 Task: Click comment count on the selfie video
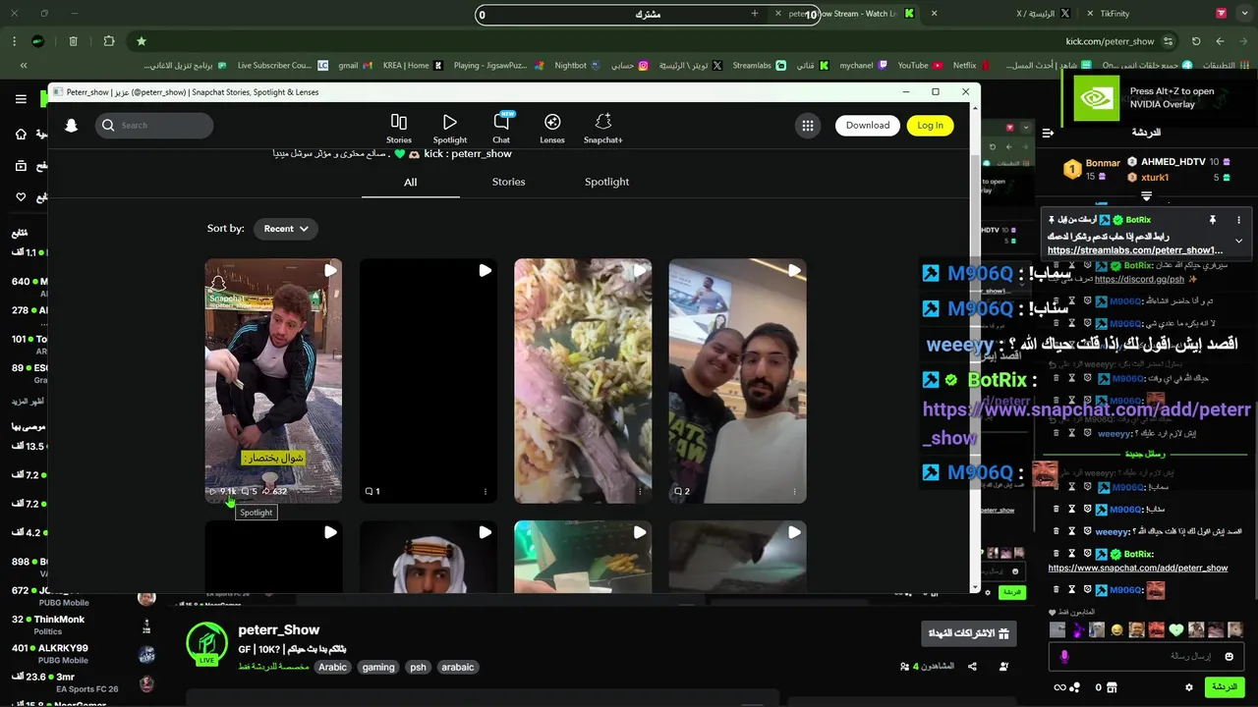point(682,491)
